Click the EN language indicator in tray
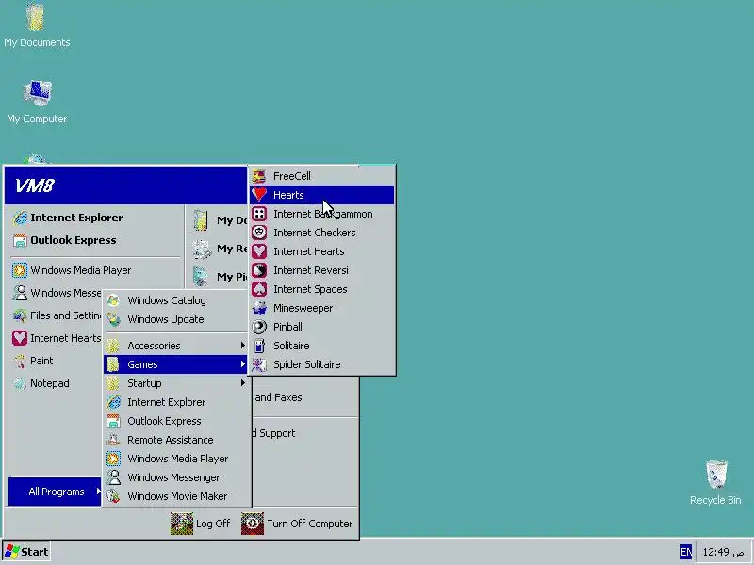 click(686, 552)
